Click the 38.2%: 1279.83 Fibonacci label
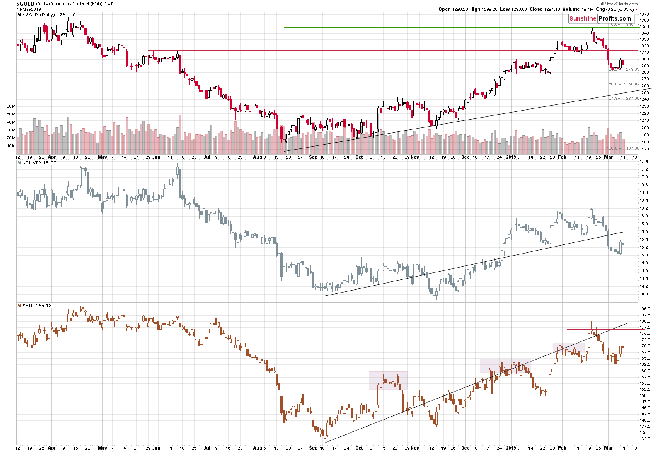Screen dimensions: 657x452 (x=624, y=69)
